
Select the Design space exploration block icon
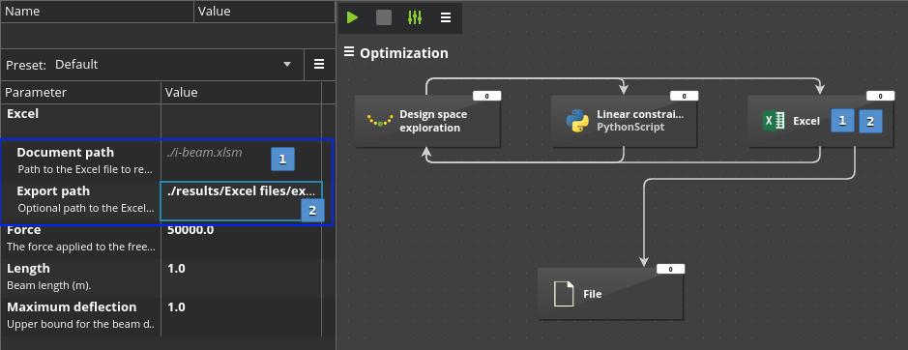click(380, 121)
